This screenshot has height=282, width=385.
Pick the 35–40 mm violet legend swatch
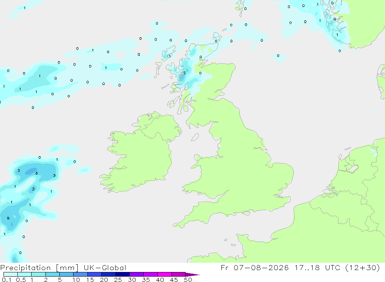(x=151, y=274)
